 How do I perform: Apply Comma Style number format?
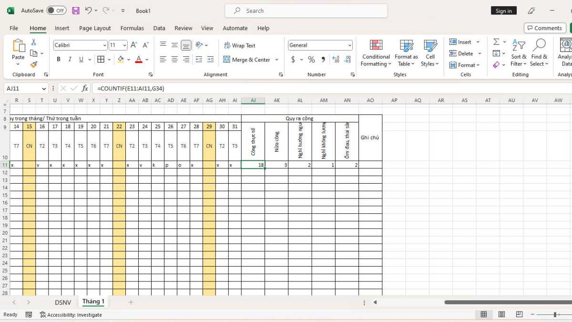coord(323,60)
